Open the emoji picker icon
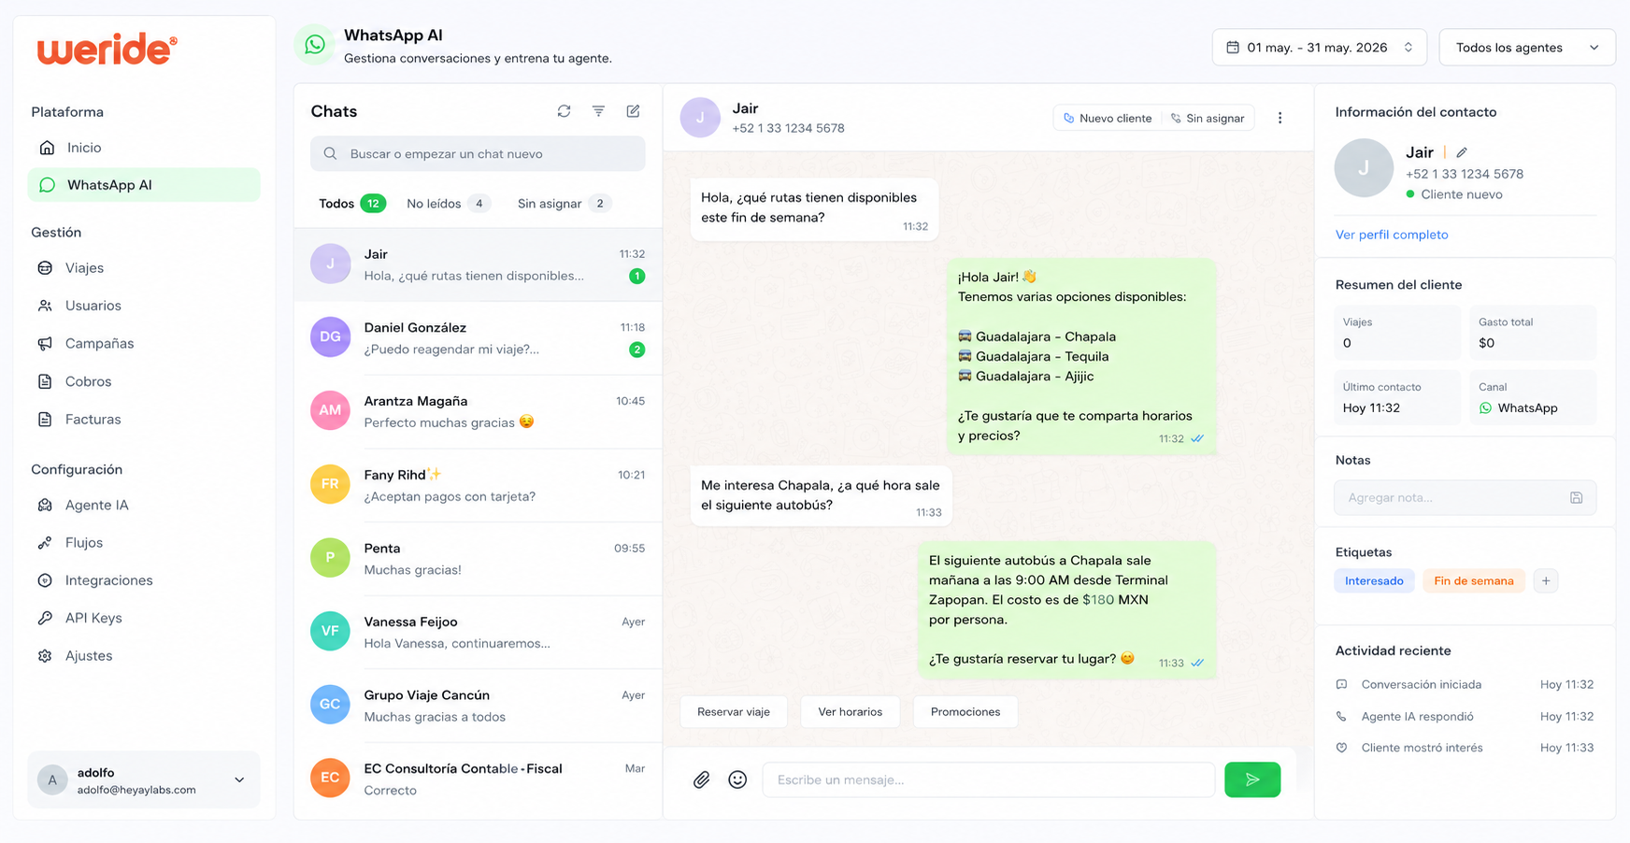This screenshot has height=843, width=1630. tap(737, 779)
